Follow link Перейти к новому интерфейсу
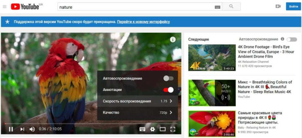 tap(144, 22)
